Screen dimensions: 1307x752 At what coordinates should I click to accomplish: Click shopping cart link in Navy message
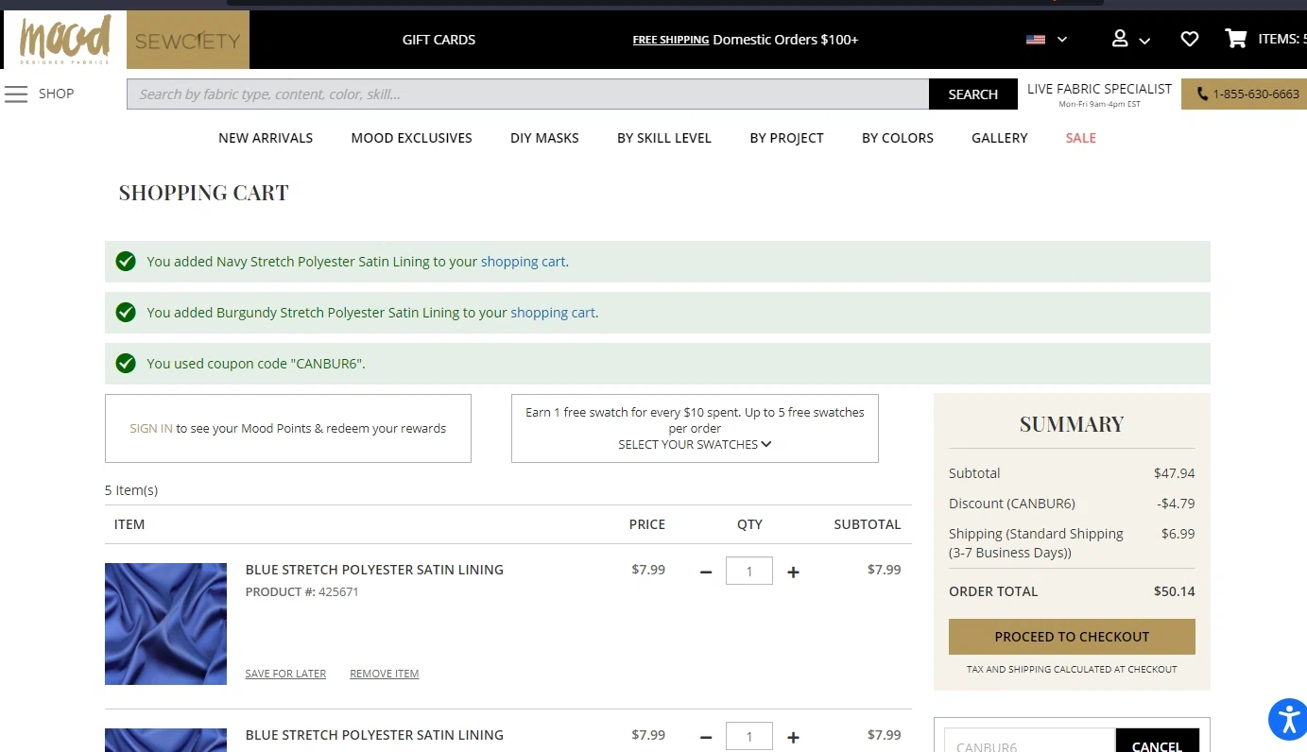[523, 262]
